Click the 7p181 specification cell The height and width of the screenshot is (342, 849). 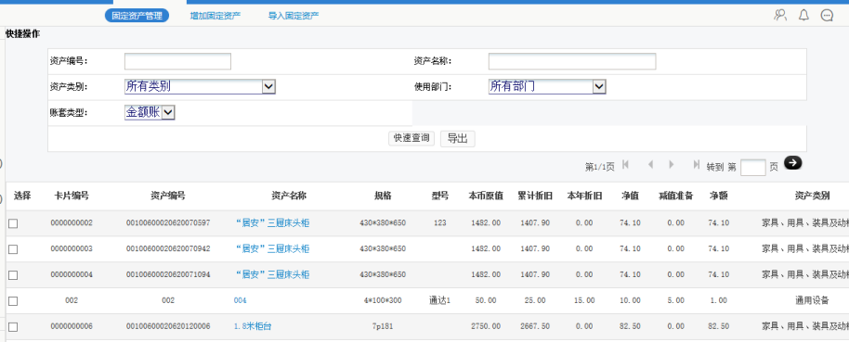coord(383,326)
